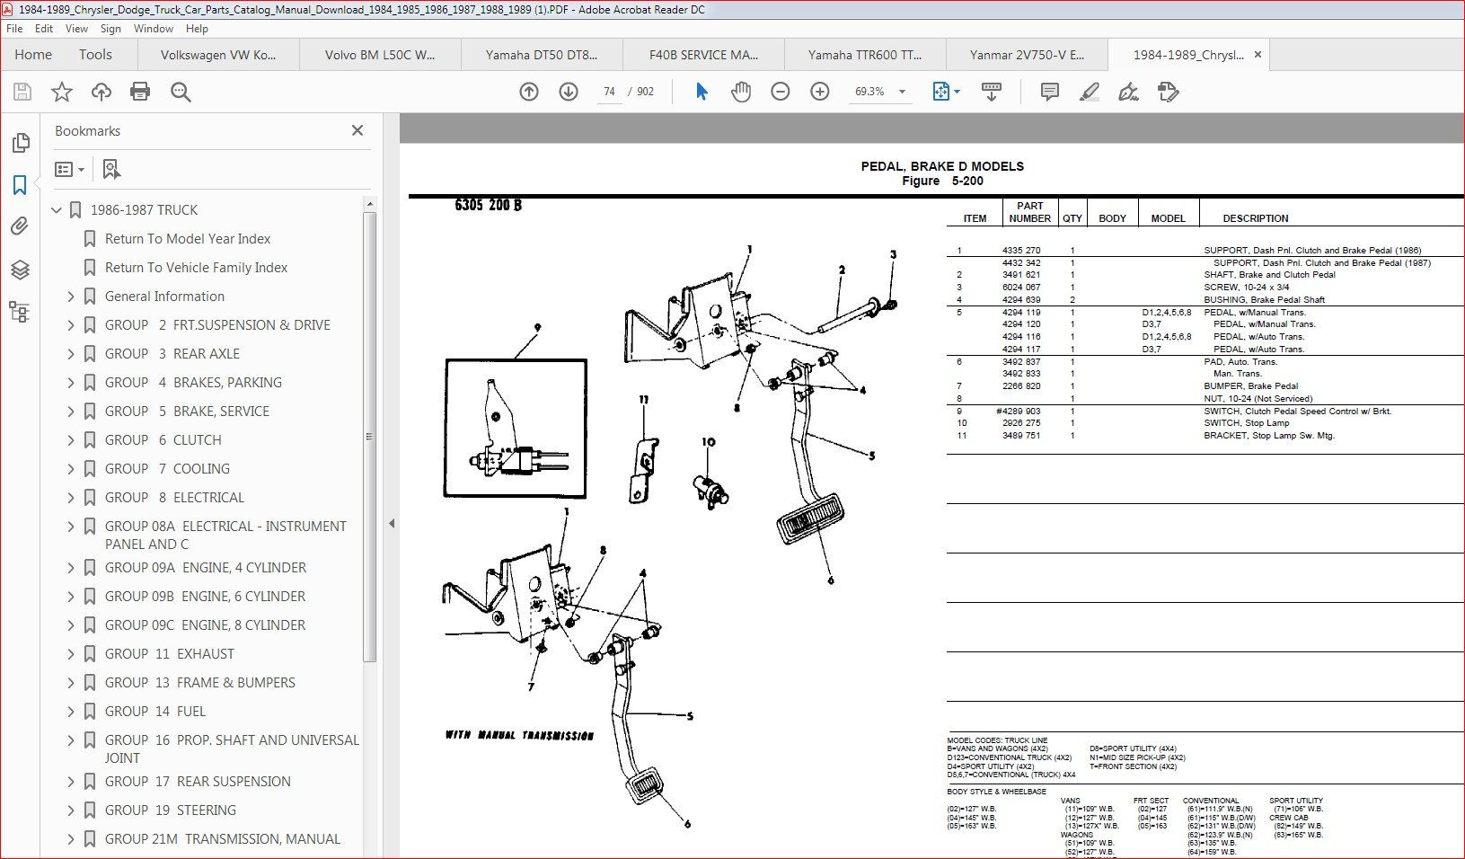Find current bookmark icon in Bookmarks panel
Viewport: 1465px width, 859px height.
111,169
